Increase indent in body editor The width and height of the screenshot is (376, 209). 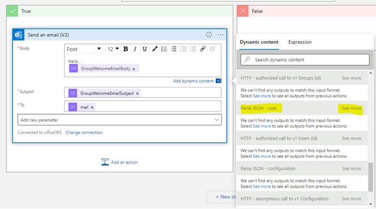[193, 49]
